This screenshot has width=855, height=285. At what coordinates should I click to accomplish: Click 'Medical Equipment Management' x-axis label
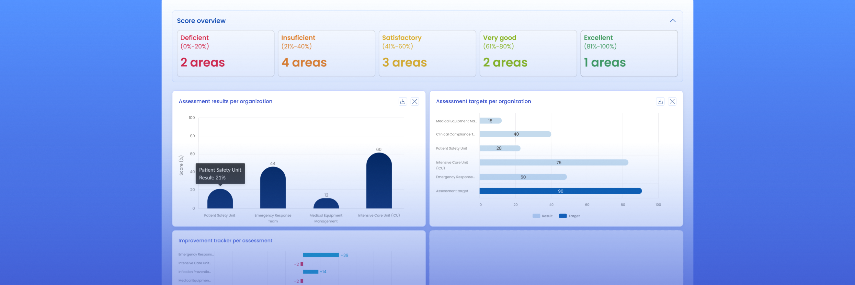(x=326, y=218)
